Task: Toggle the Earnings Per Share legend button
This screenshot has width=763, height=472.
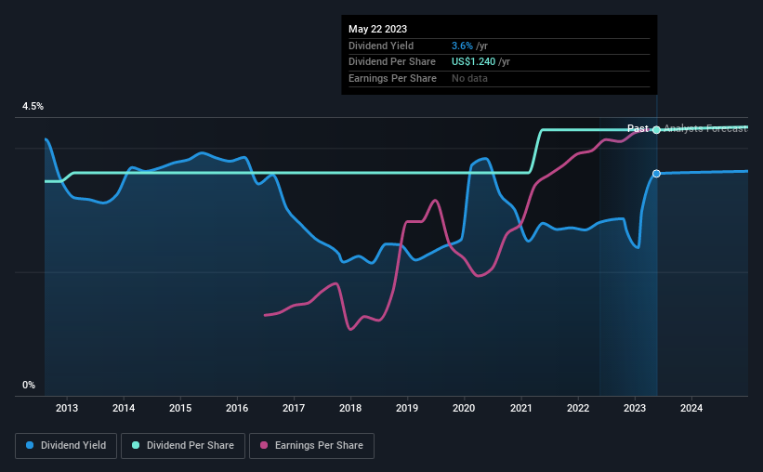Action: (311, 446)
